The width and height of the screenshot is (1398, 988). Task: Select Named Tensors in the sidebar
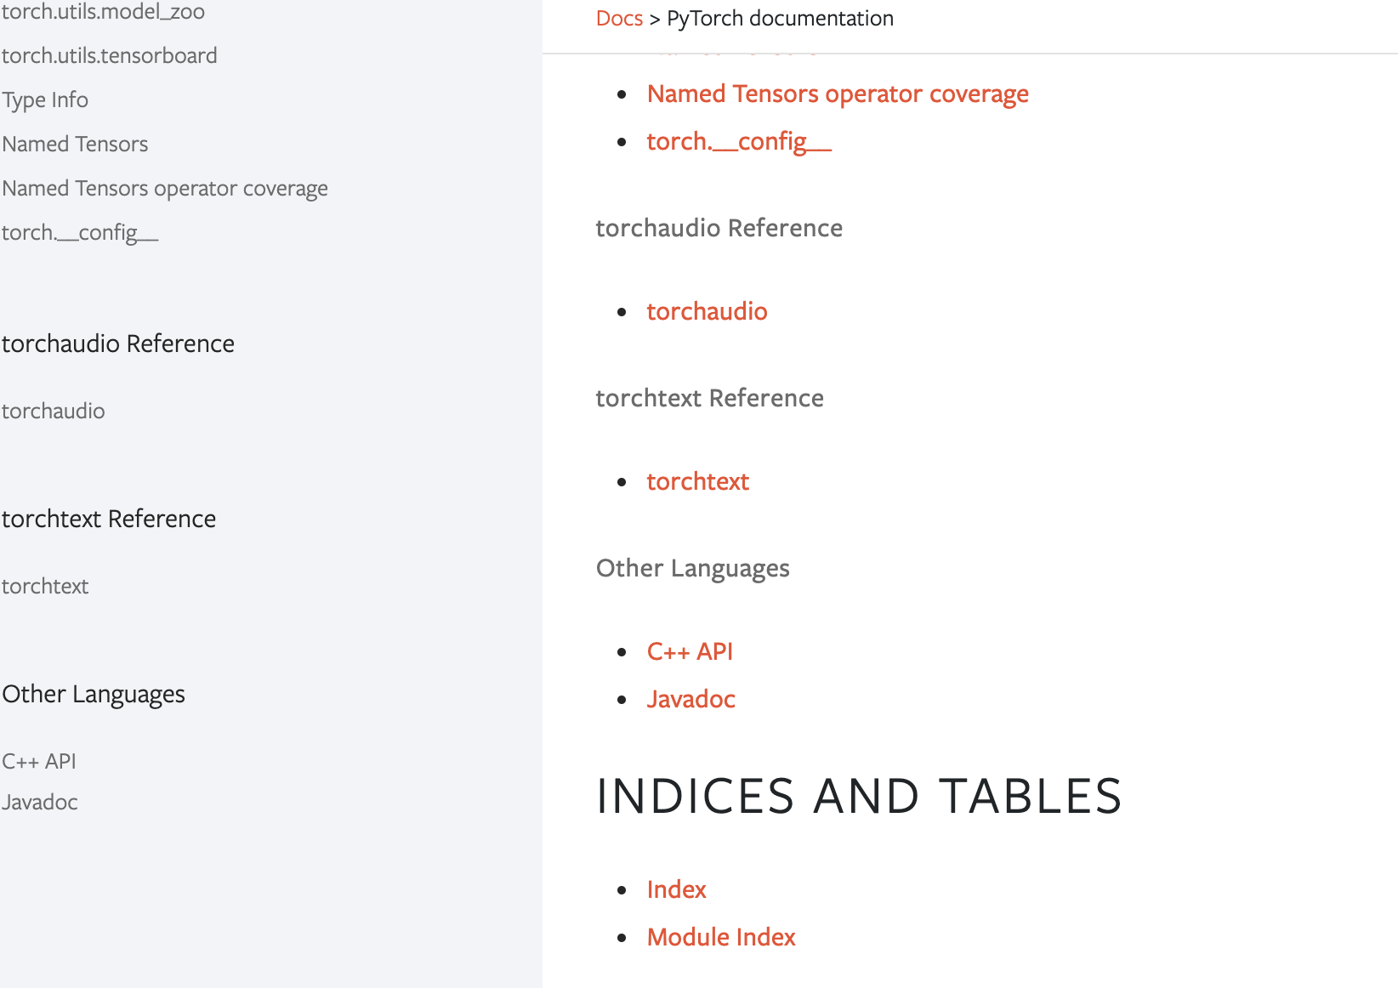click(75, 145)
